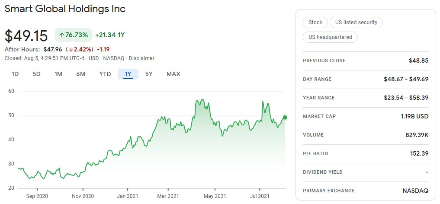This screenshot has height=204, width=440.
Task: Show year-to-date YTD chart
Action: coord(105,74)
